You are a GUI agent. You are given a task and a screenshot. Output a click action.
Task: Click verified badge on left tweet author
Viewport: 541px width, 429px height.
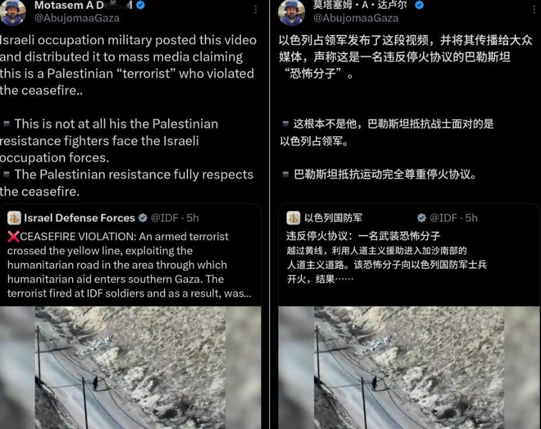[141, 5]
